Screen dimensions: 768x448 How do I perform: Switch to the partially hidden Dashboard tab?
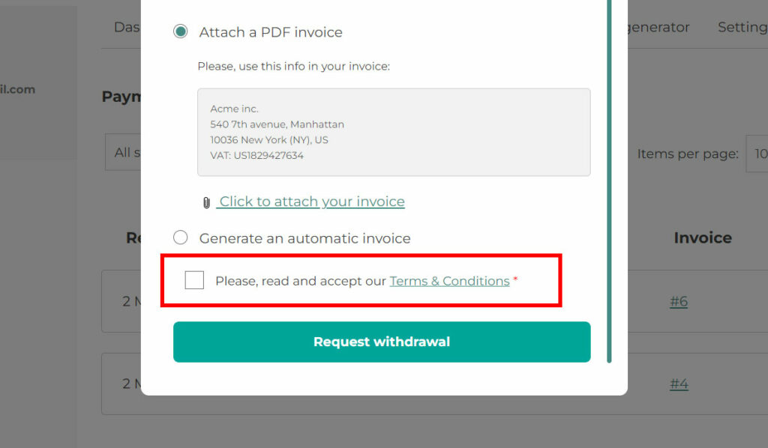pyautogui.click(x=127, y=27)
